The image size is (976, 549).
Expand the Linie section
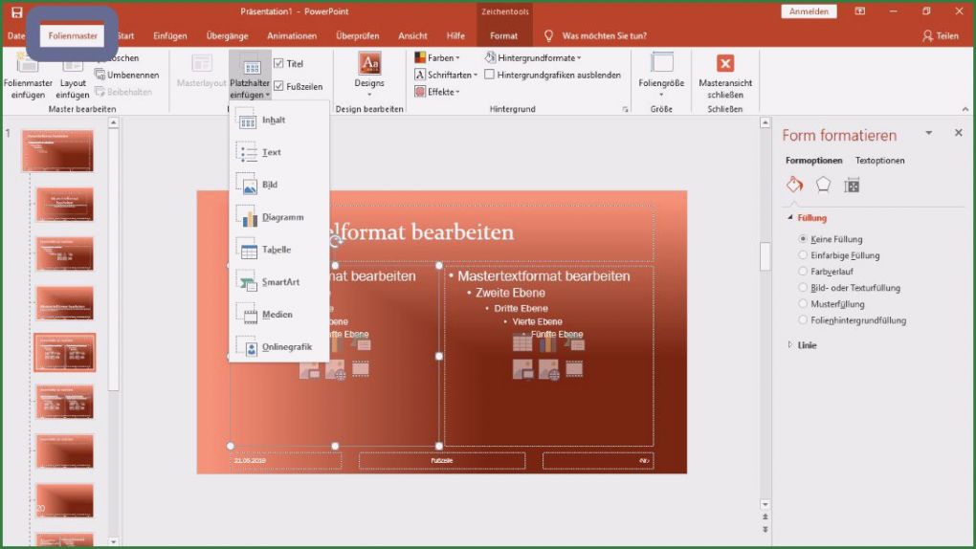click(x=790, y=345)
